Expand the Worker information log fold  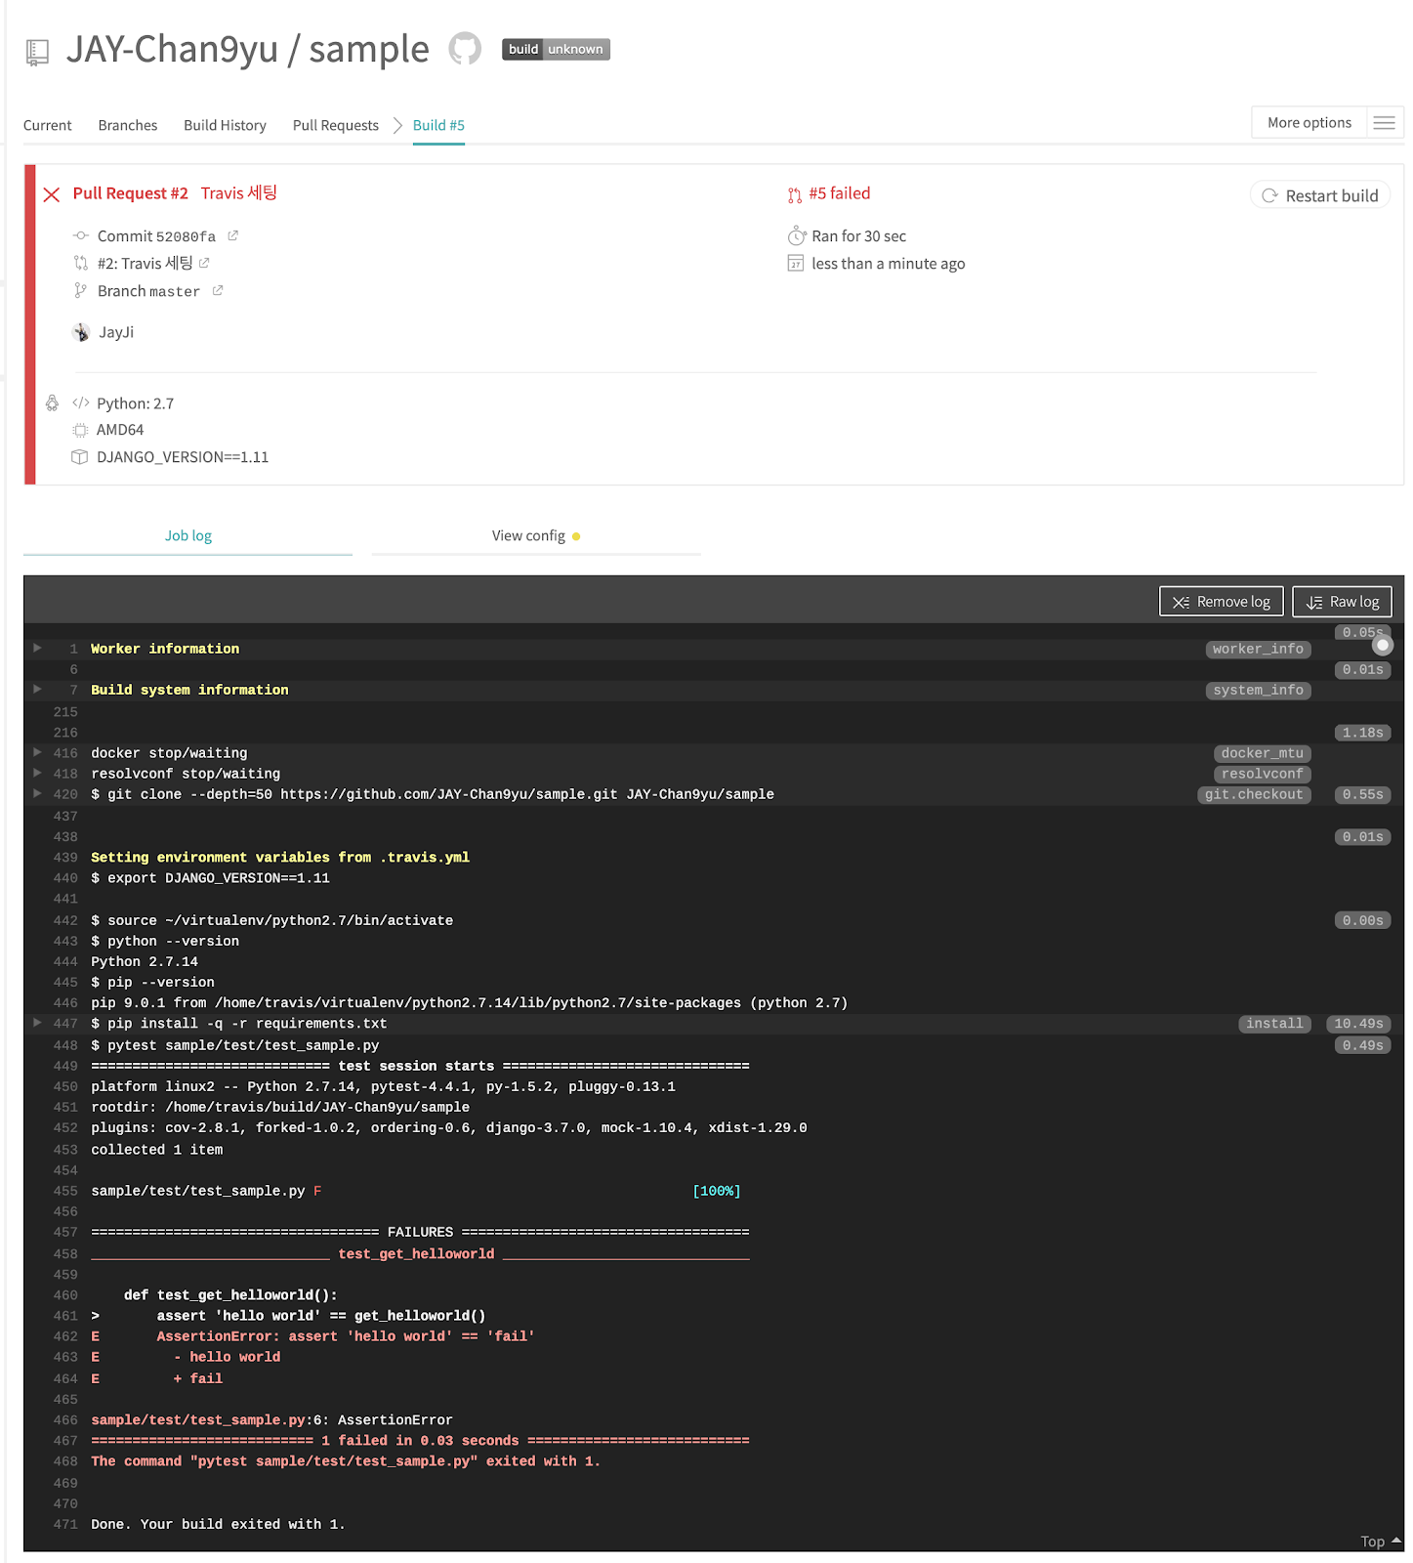click(x=38, y=648)
